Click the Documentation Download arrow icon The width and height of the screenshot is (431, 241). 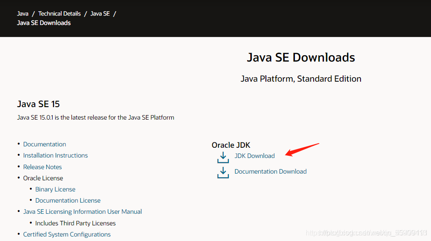(x=223, y=173)
